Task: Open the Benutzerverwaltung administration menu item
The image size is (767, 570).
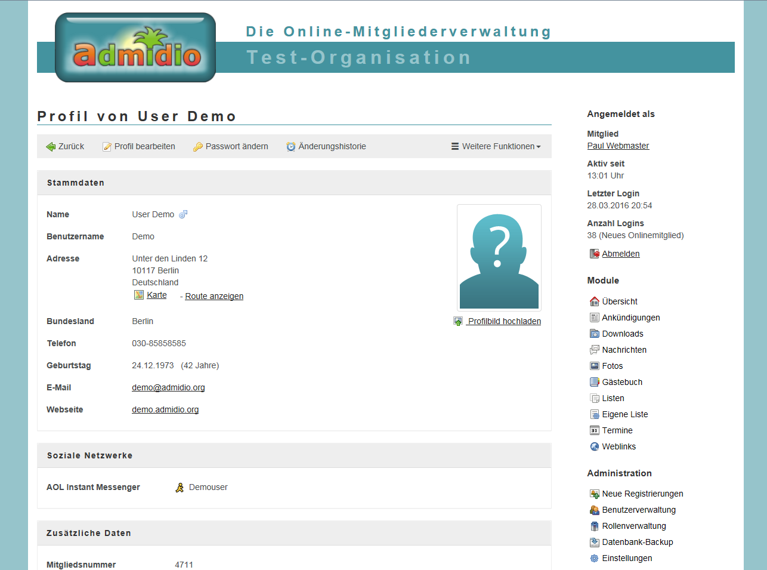Action: 638,510
